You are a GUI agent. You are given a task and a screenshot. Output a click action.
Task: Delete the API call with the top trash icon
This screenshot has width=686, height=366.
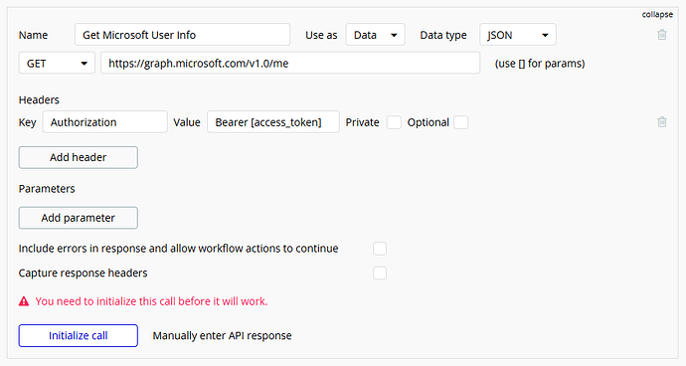pyautogui.click(x=662, y=35)
